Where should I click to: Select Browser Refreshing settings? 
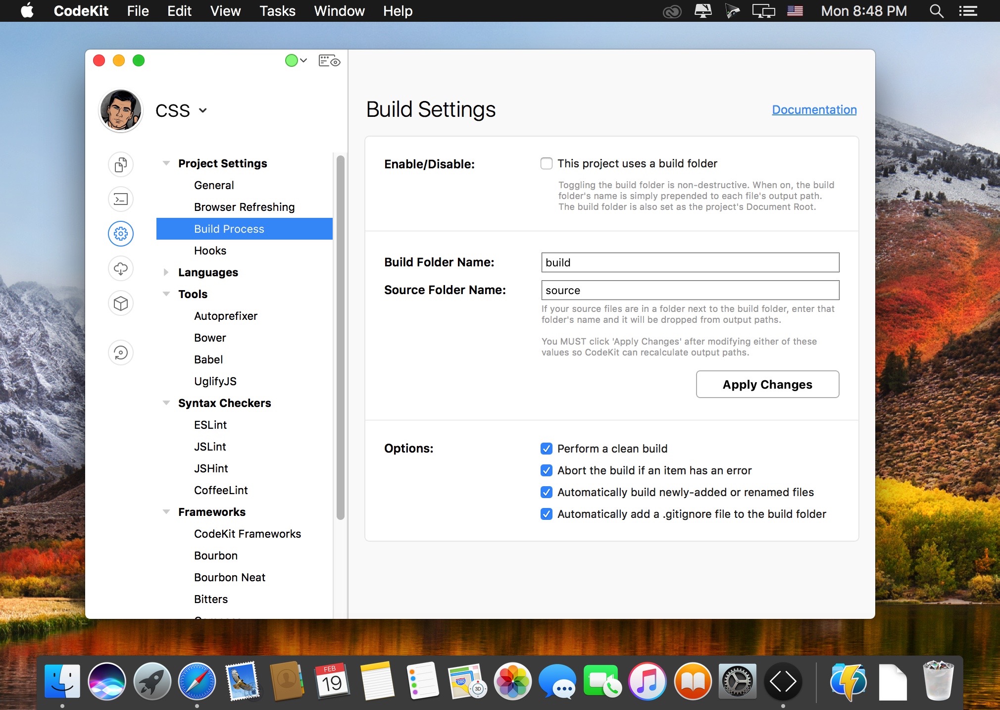coord(245,207)
